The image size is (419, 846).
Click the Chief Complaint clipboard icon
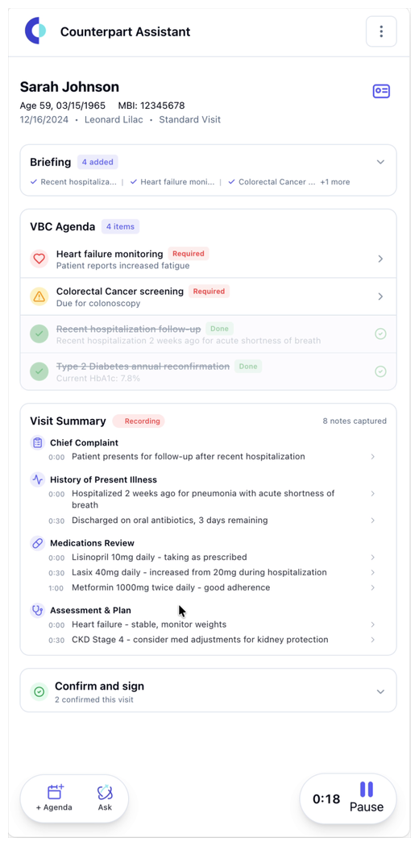point(37,443)
